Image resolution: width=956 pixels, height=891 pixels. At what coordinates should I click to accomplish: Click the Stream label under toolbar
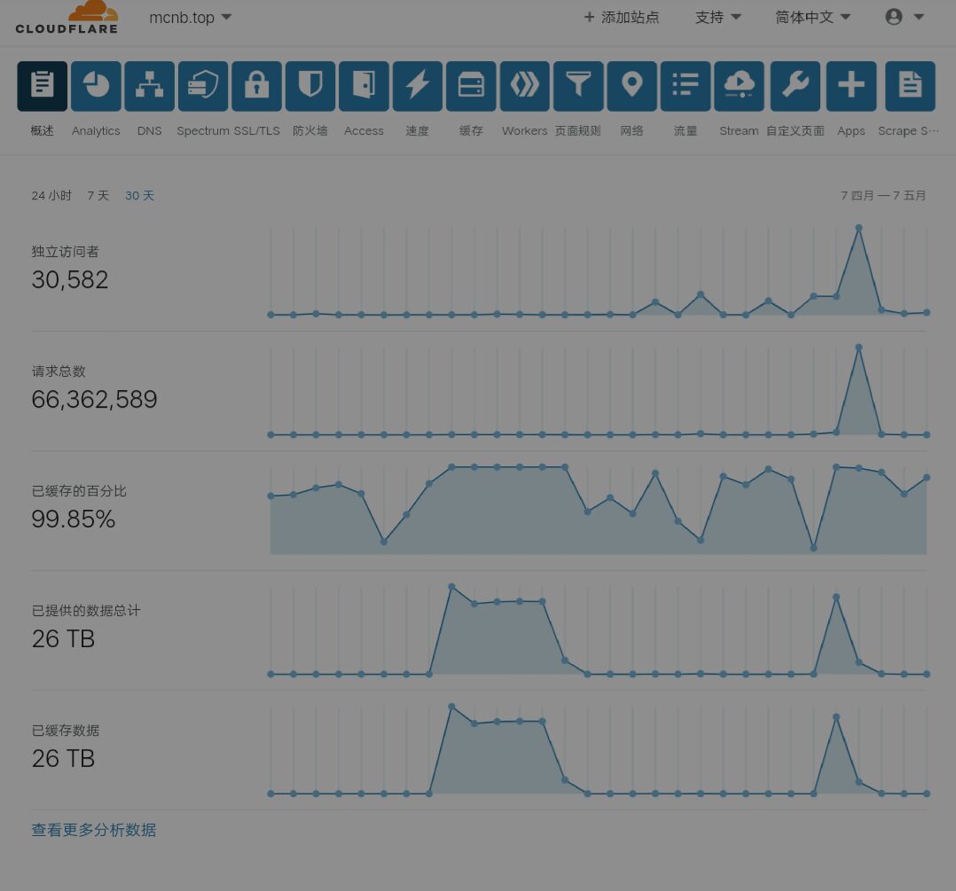(x=739, y=131)
